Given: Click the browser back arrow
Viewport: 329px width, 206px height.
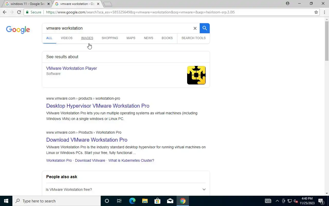Looking at the screenshot, I should (x=5, y=12).
